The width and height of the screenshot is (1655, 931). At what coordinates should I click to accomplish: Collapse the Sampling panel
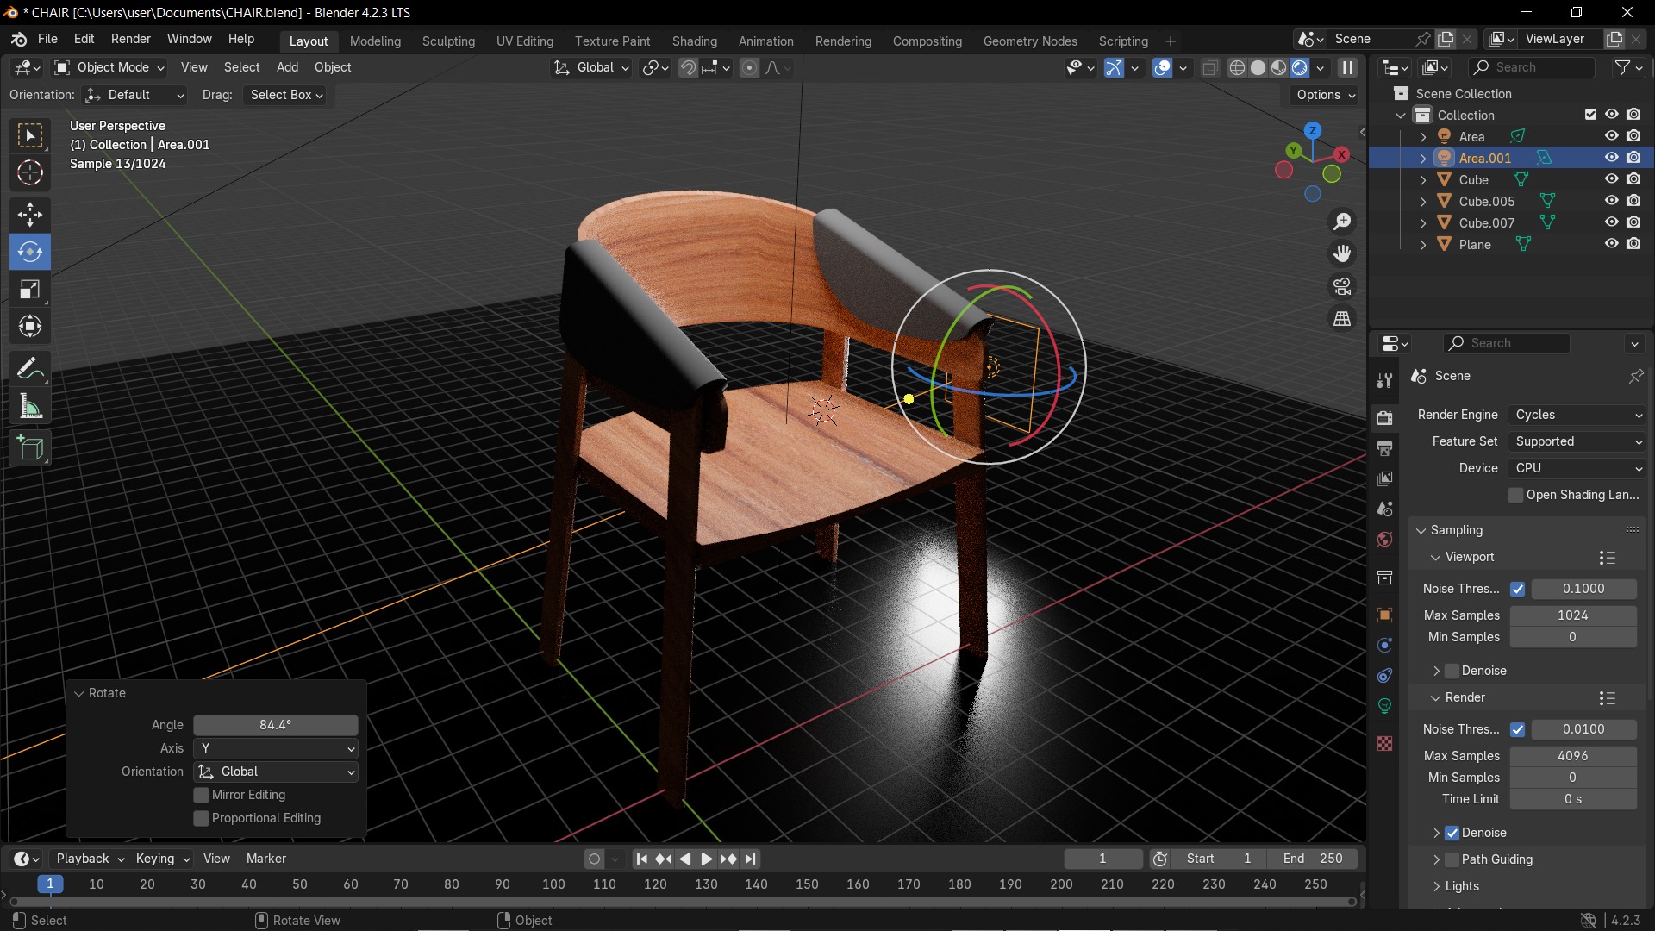tap(1456, 530)
